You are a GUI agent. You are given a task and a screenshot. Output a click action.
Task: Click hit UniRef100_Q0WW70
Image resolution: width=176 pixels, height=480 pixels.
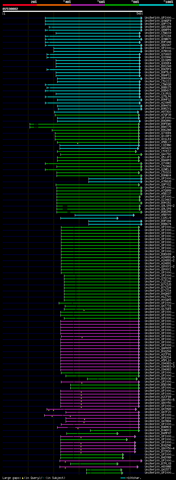point(158,39)
